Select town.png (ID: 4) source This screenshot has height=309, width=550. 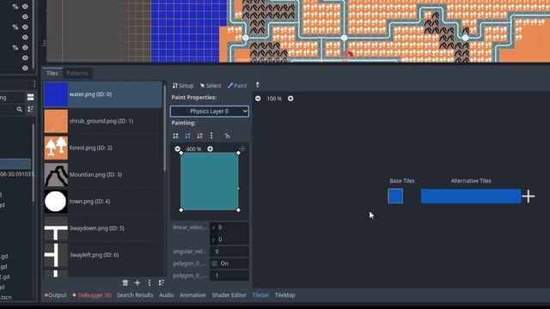[103, 202]
